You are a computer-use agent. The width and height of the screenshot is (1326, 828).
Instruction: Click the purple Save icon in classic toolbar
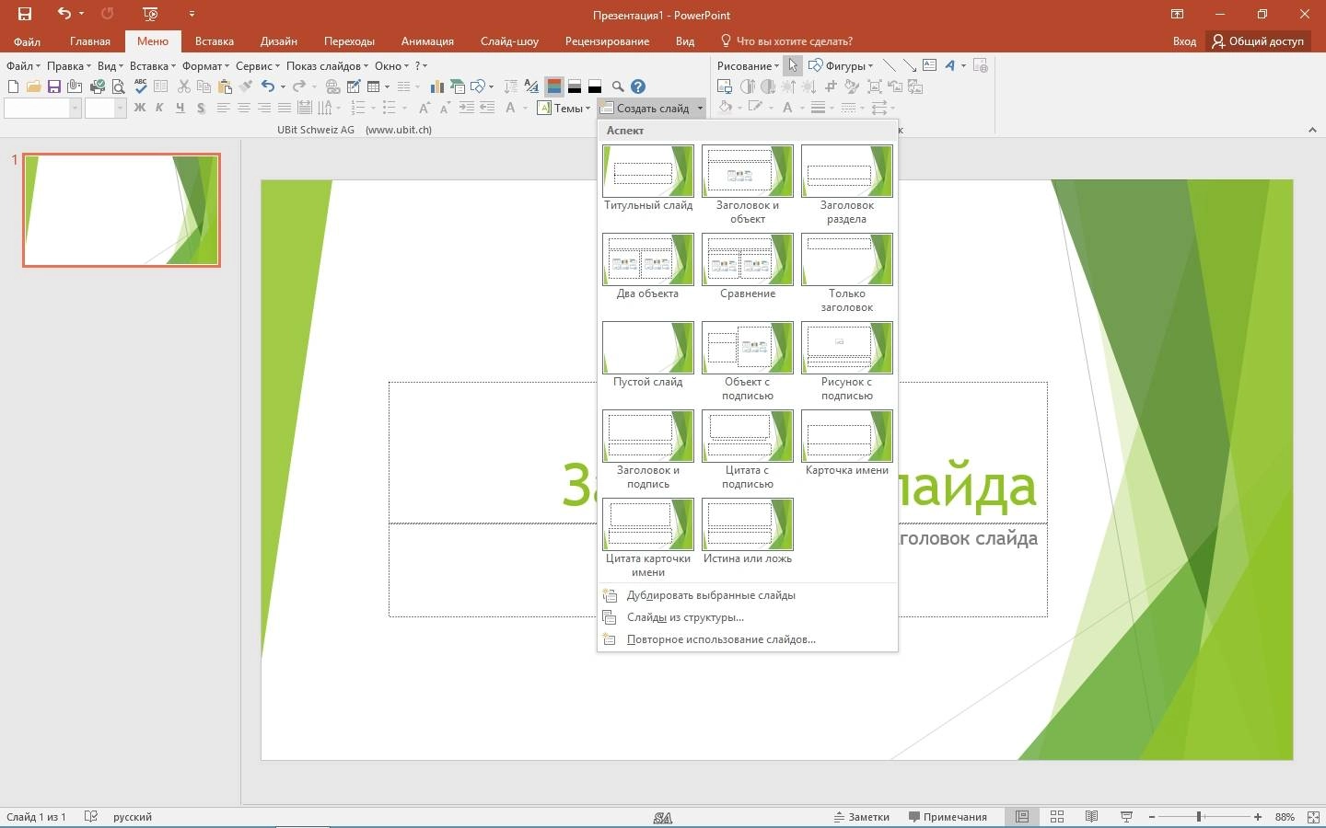pyautogui.click(x=54, y=86)
